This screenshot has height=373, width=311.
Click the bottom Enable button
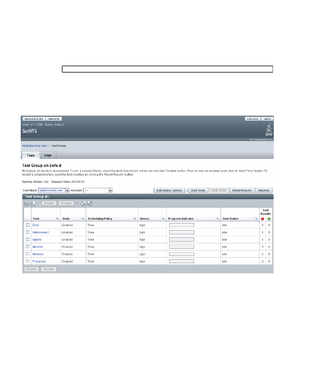32,269
